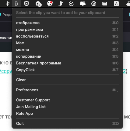Open the round 24 badge menu bar icon
This screenshot has width=130, height=131.
94,4
